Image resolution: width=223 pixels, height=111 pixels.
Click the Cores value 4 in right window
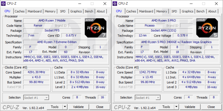tap(189, 97)
